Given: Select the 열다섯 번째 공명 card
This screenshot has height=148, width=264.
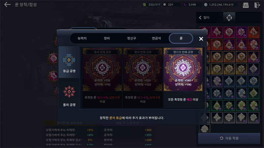Looking at the screenshot, I should [183, 78].
